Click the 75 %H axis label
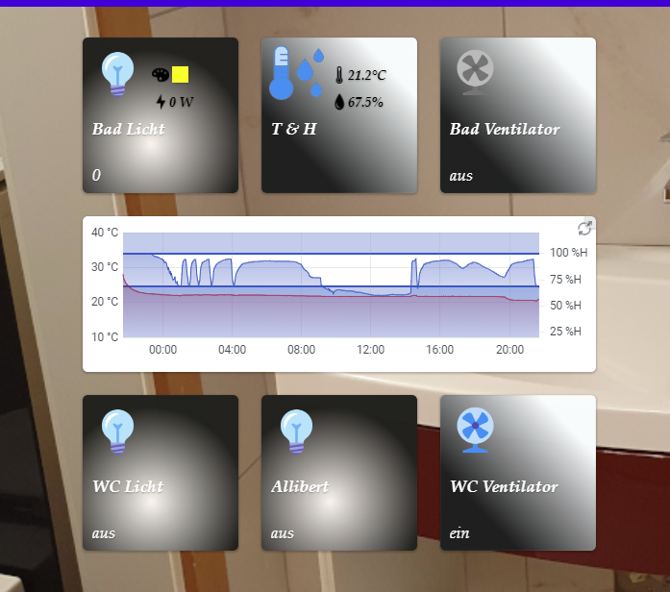The height and width of the screenshot is (592, 670). click(x=565, y=280)
